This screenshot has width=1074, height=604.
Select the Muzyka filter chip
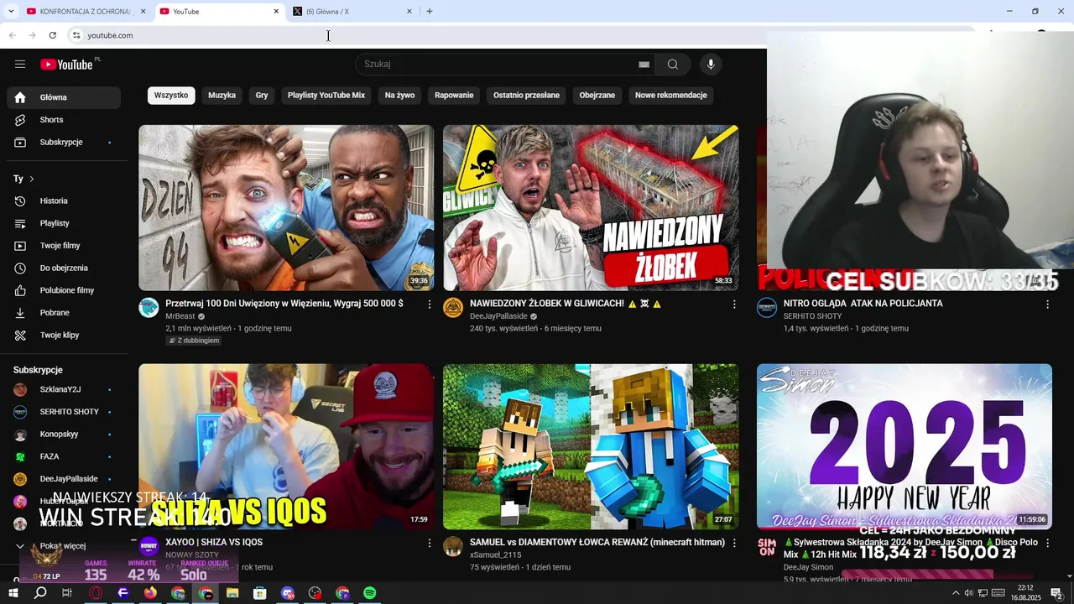[222, 96]
